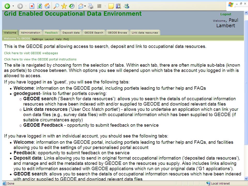The width and height of the screenshot is (248, 186).
Task: Click the scrollbar up arrow
Action: [246, 13]
